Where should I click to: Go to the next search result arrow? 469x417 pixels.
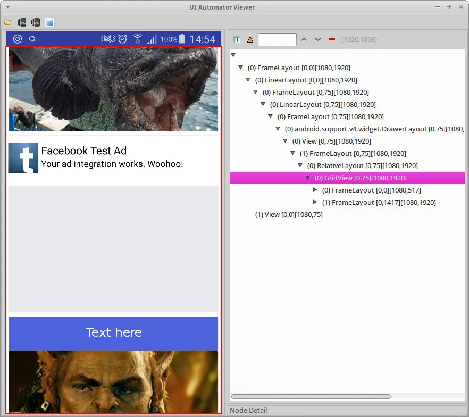tap(318, 39)
